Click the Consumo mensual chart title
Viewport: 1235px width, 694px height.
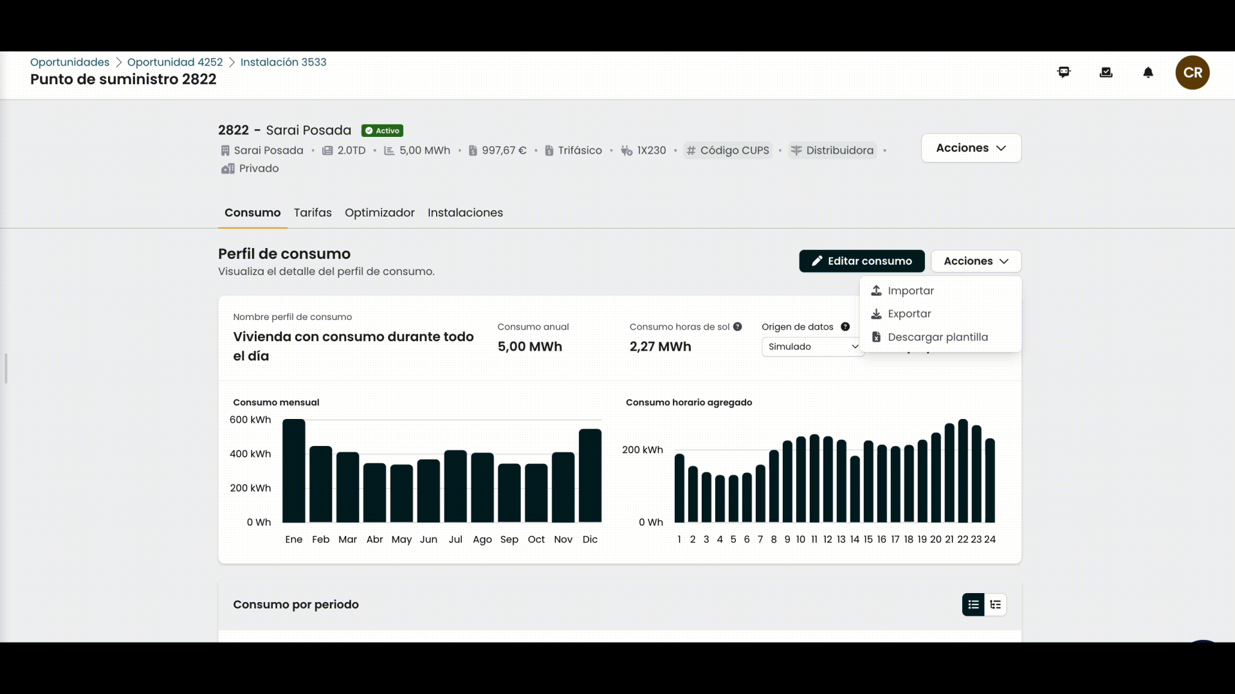[276, 402]
